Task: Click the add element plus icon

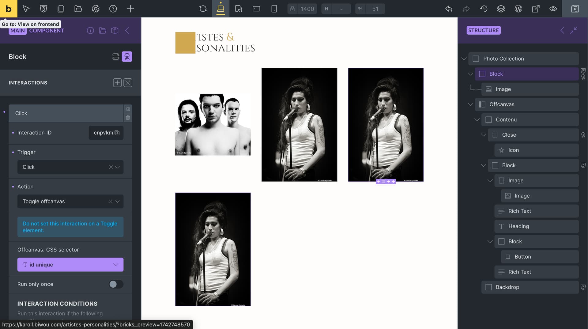Action: click(130, 9)
